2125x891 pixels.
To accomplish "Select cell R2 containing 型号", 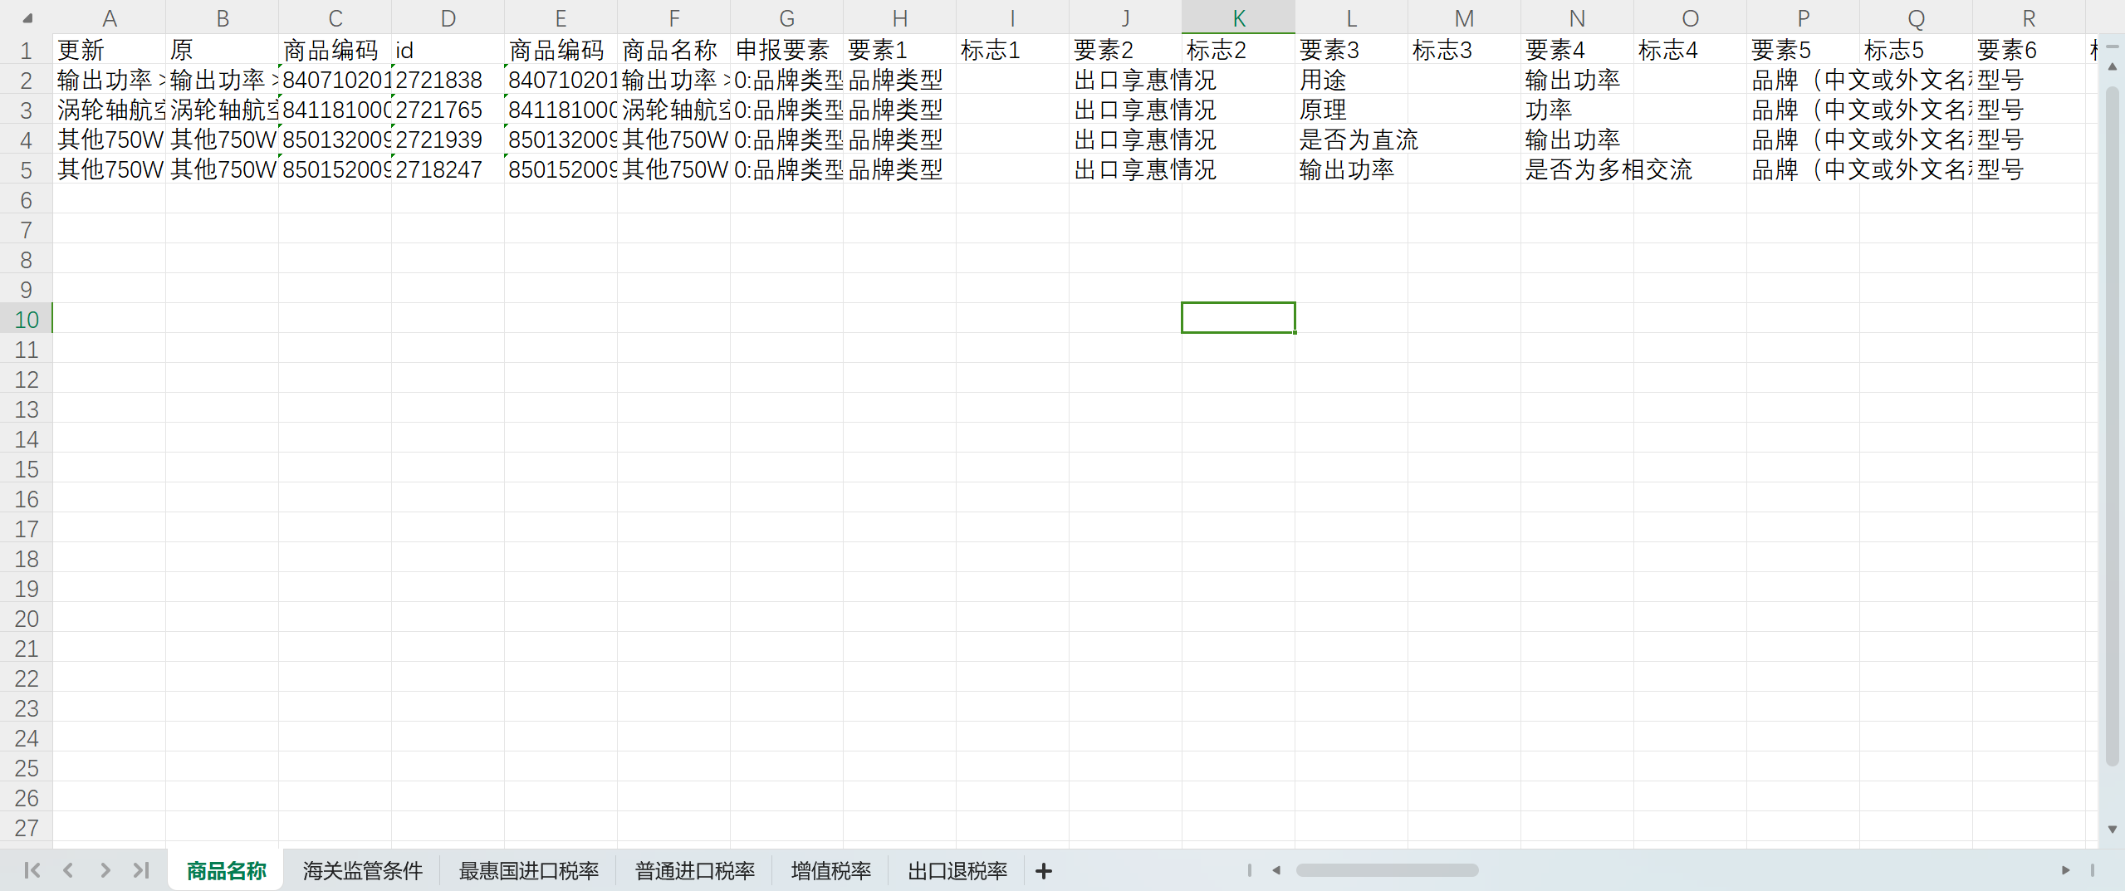I will [2029, 80].
